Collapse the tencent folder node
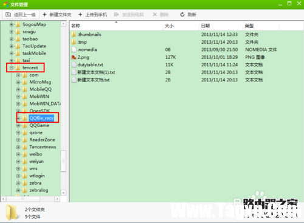 tap(12, 67)
